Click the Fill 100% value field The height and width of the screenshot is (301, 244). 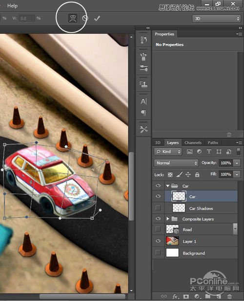[226, 175]
